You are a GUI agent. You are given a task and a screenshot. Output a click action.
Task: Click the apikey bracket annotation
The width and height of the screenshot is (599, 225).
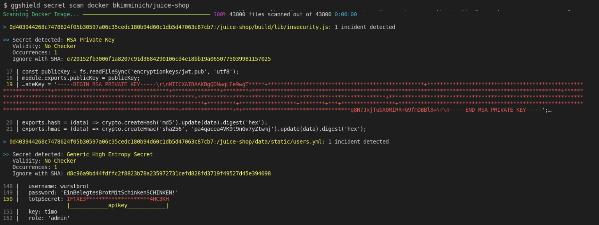click(x=118, y=205)
